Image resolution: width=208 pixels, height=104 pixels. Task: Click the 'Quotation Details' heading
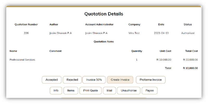coord(104,14)
